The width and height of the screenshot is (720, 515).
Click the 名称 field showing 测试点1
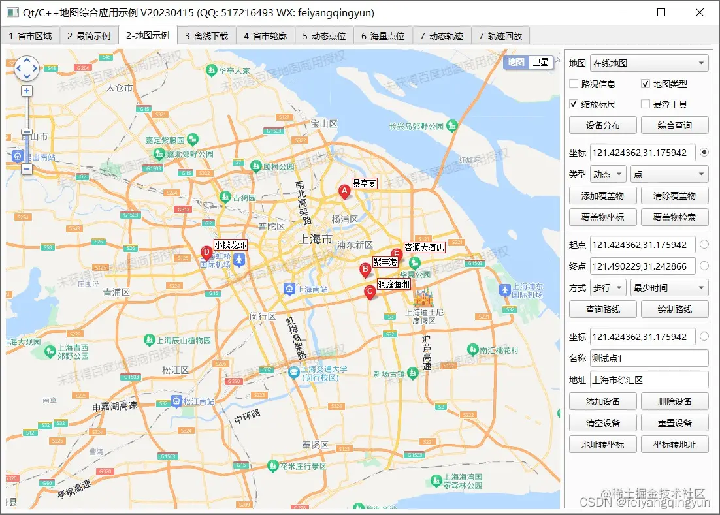(x=649, y=358)
